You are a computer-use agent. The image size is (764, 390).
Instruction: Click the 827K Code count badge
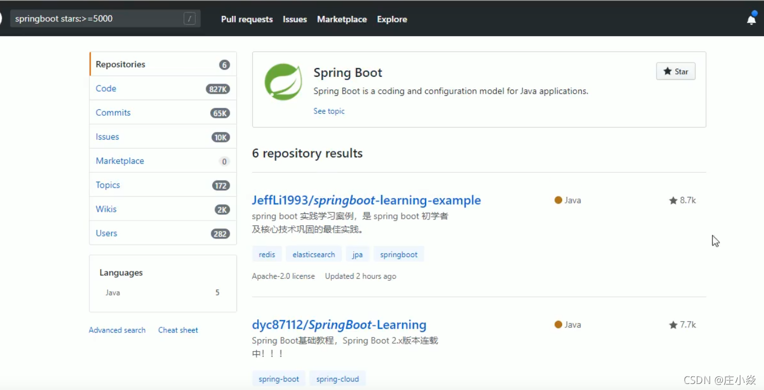(218, 89)
